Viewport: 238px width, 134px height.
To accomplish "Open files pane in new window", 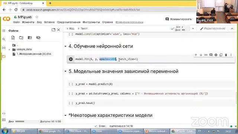I will point(54,30).
